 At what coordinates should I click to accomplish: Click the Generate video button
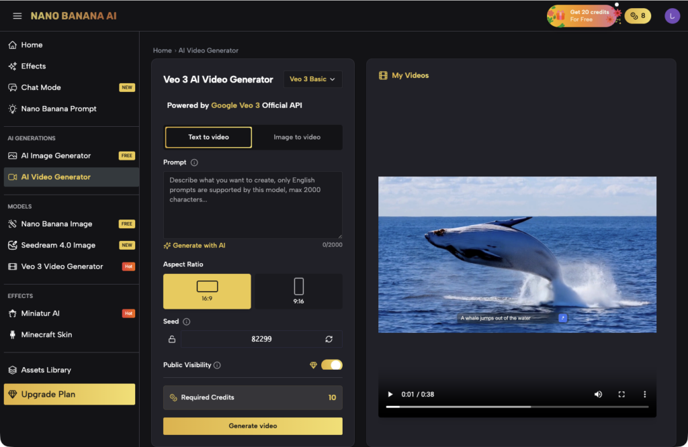(253, 426)
